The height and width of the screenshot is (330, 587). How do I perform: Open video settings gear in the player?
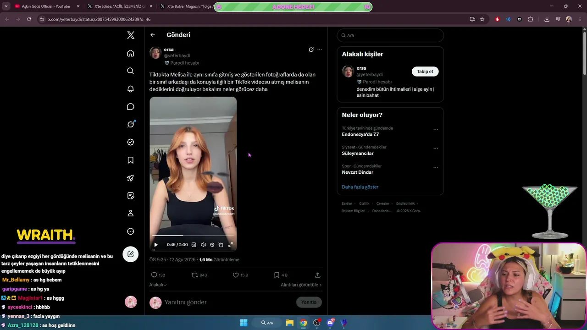(212, 245)
